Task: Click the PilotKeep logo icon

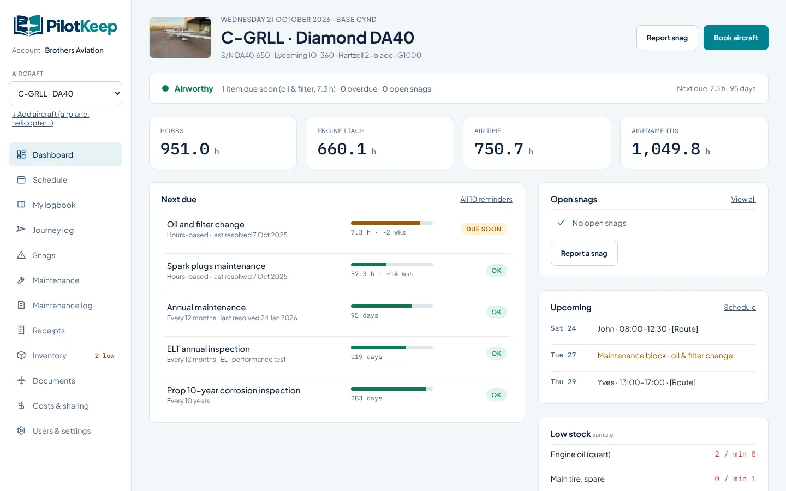Action: 28,26
